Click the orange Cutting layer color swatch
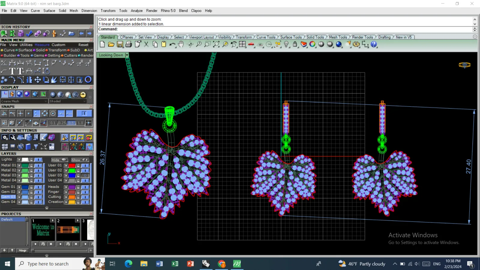This screenshot has height=270, width=480. tap(72, 197)
